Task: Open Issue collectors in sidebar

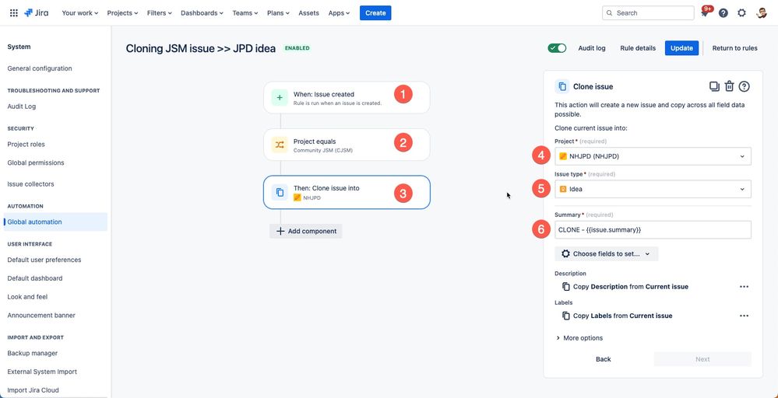Action: [x=31, y=183]
